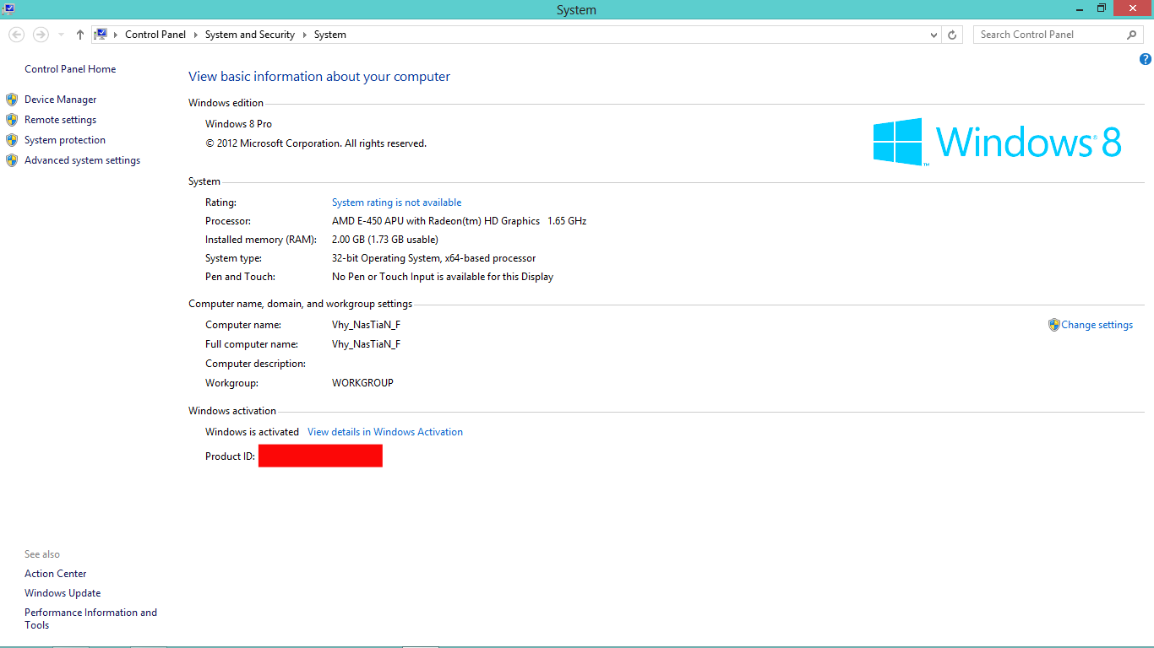Image resolution: width=1154 pixels, height=648 pixels.
Task: Click 'Windows is activated' text
Action: 252,432
